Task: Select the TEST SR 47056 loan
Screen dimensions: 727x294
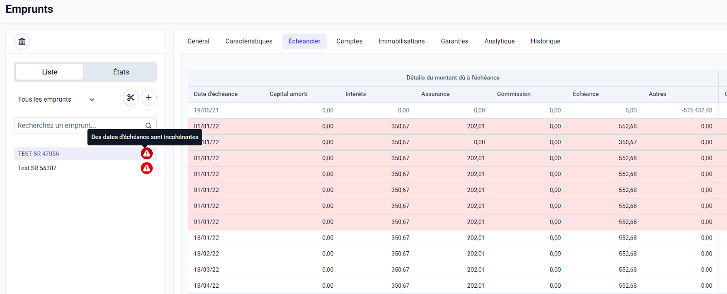Action: 39,154
